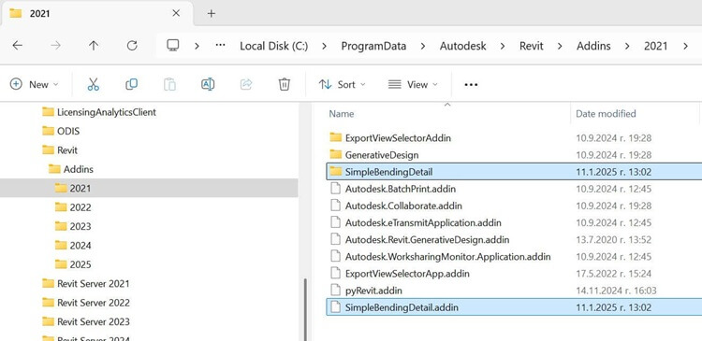Copy the selected items
The image size is (702, 341).
click(132, 84)
